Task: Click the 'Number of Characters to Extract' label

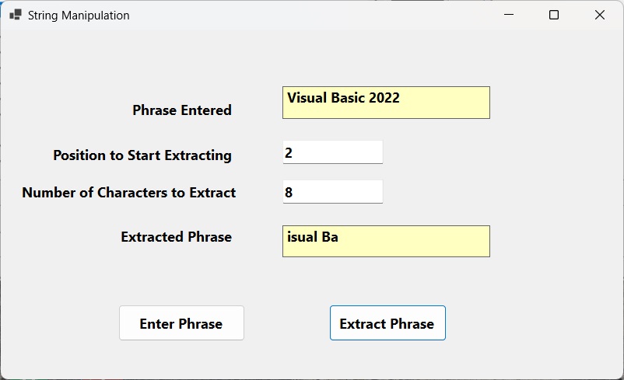Action: click(x=129, y=193)
